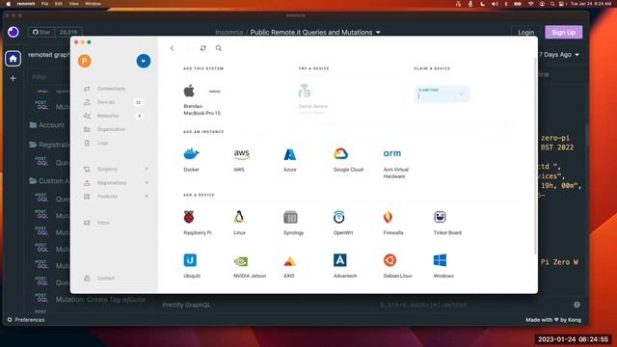Add a new network with plus
Viewport: 617px width, 347px height.
click(x=139, y=116)
